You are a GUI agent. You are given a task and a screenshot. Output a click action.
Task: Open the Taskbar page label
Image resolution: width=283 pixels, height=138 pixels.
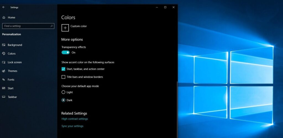click(x=12, y=97)
